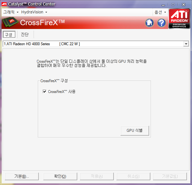Select the 구성 tab
This screenshot has width=192, height=185.
click(x=9, y=34)
